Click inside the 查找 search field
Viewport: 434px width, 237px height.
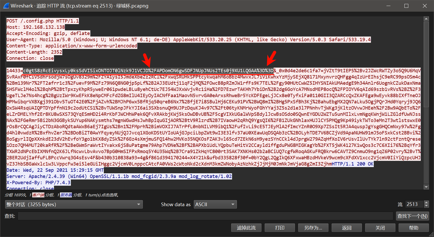(x=205, y=216)
